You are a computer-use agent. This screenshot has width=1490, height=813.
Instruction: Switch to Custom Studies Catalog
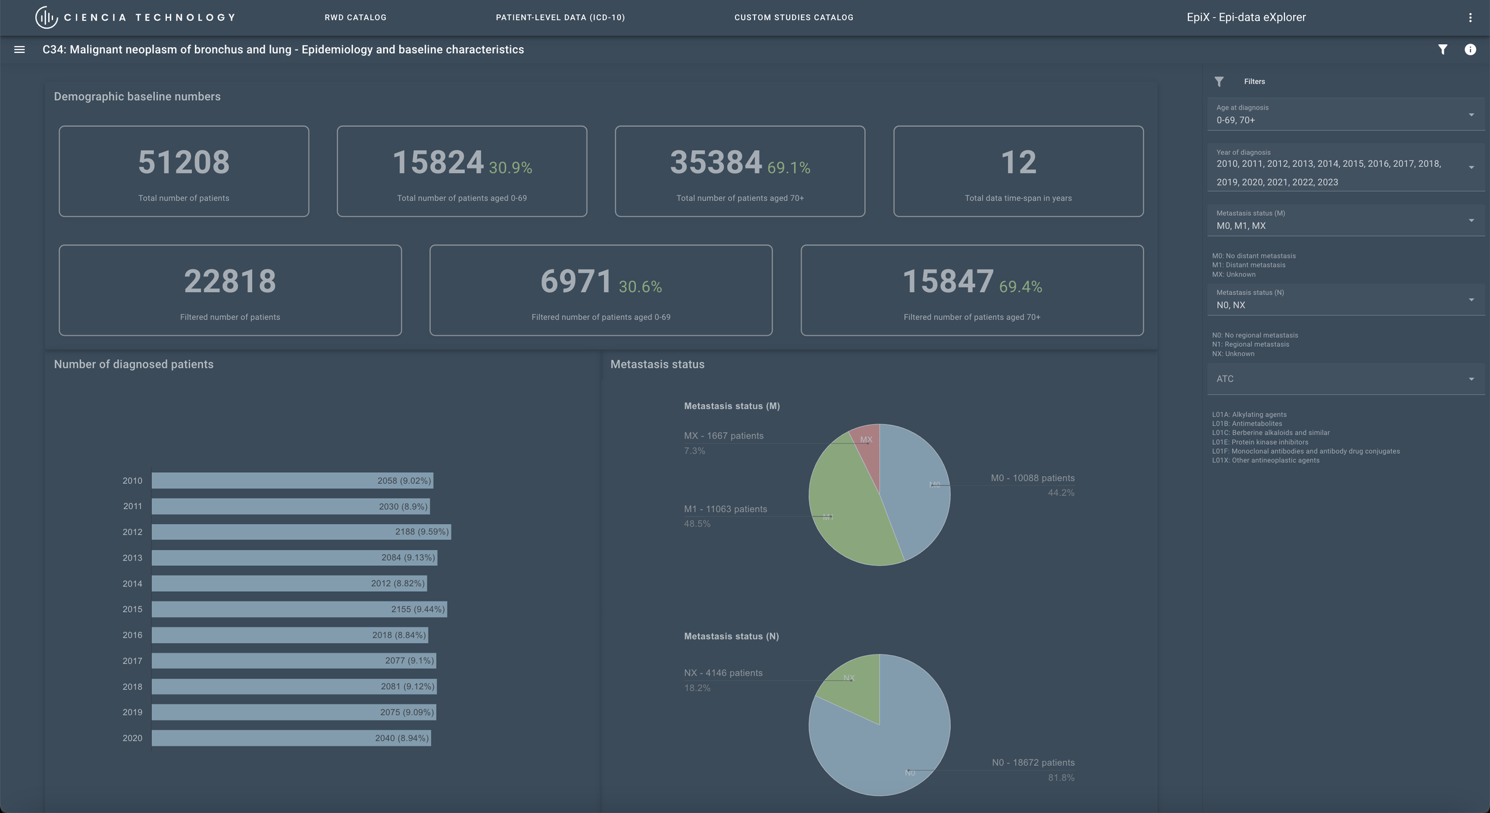tap(793, 17)
